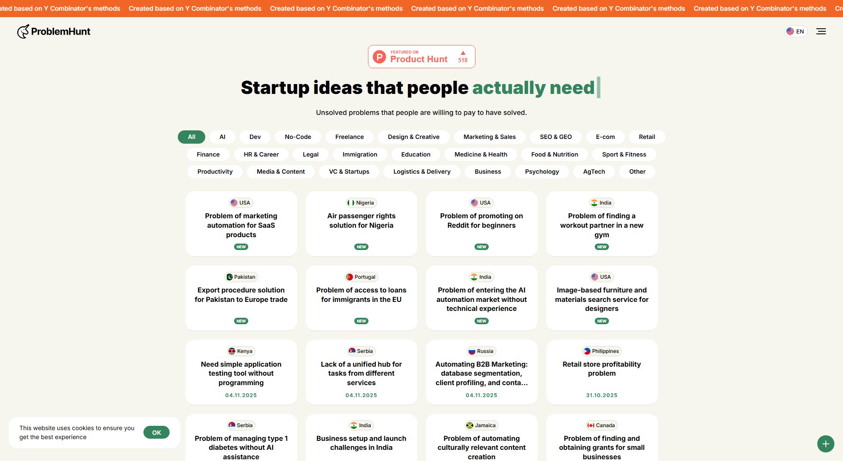Select the Dev category tab
The width and height of the screenshot is (843, 461).
254,137
